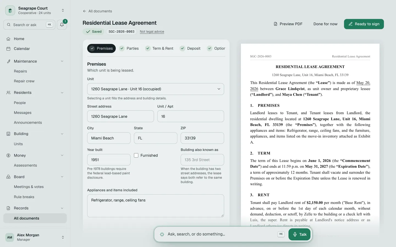The width and height of the screenshot is (396, 247).
Task: Click the Board lock icon
Action: click(x=9, y=177)
